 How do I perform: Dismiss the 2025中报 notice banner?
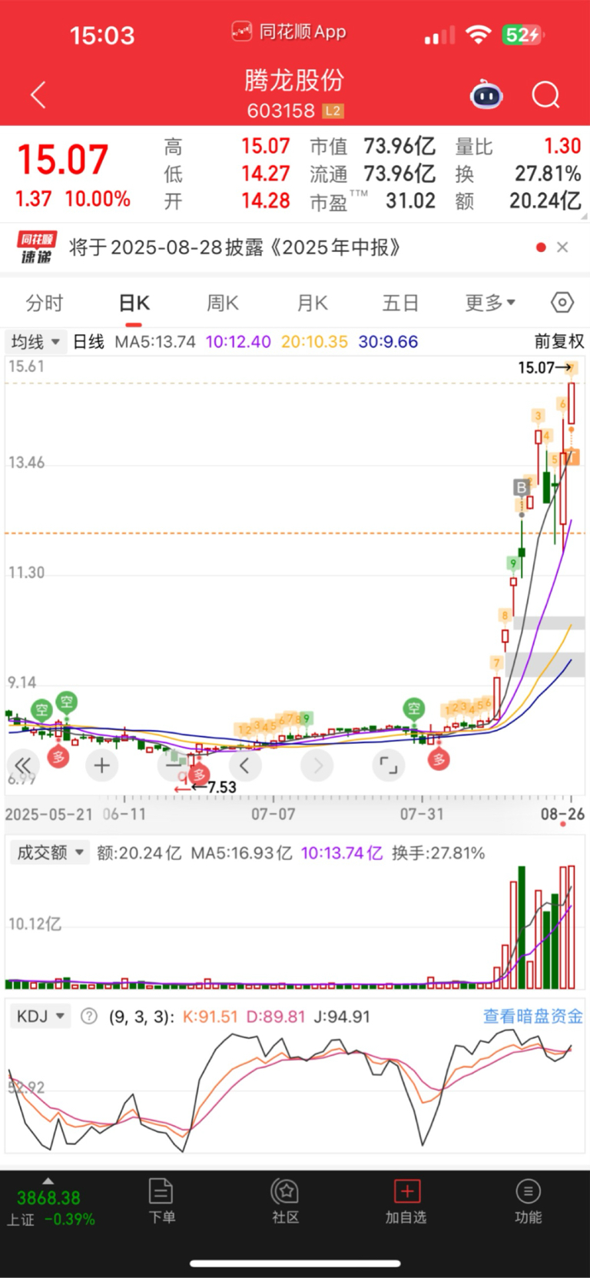point(562,247)
